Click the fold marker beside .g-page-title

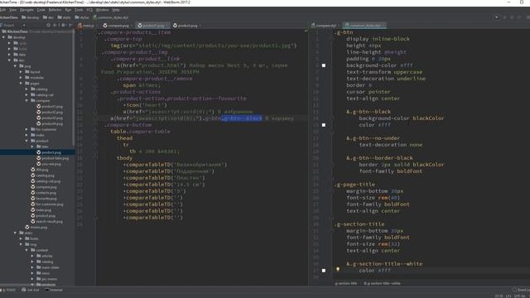(x=333, y=185)
